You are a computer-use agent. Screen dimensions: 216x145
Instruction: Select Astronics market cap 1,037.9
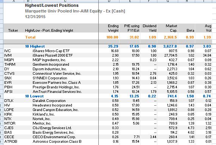pos(172,142)
